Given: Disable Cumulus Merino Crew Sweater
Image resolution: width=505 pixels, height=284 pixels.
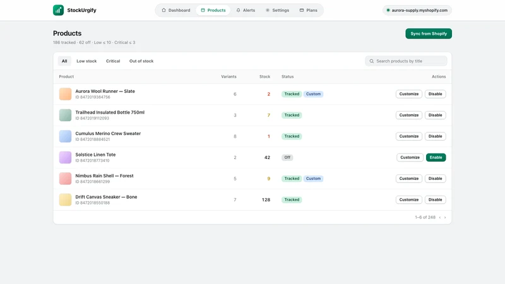Looking at the screenshot, I should (435, 136).
